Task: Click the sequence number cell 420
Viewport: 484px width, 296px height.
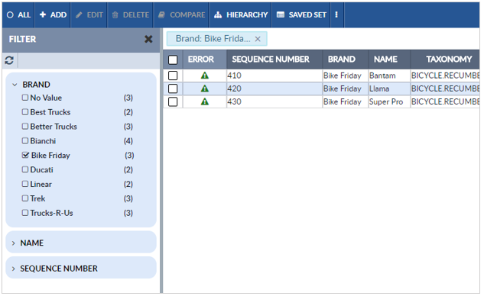Action: pyautogui.click(x=274, y=88)
